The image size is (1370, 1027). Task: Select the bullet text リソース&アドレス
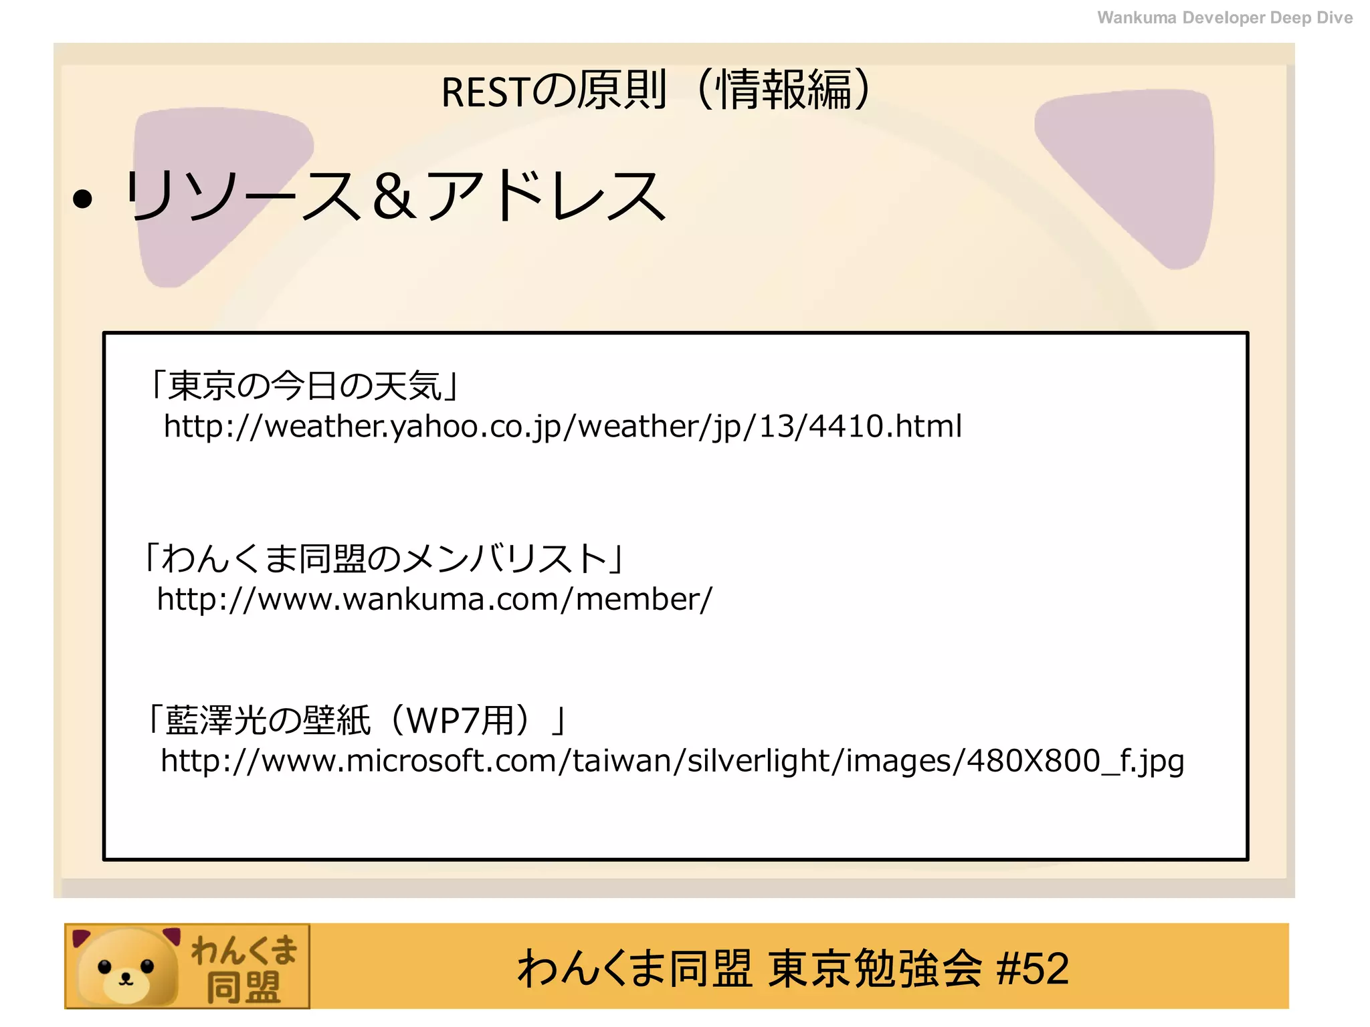(395, 195)
